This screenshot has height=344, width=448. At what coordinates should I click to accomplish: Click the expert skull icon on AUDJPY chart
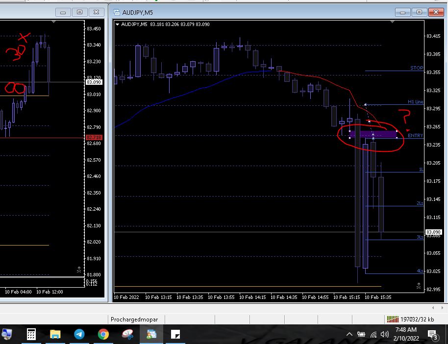pyautogui.click(x=419, y=285)
